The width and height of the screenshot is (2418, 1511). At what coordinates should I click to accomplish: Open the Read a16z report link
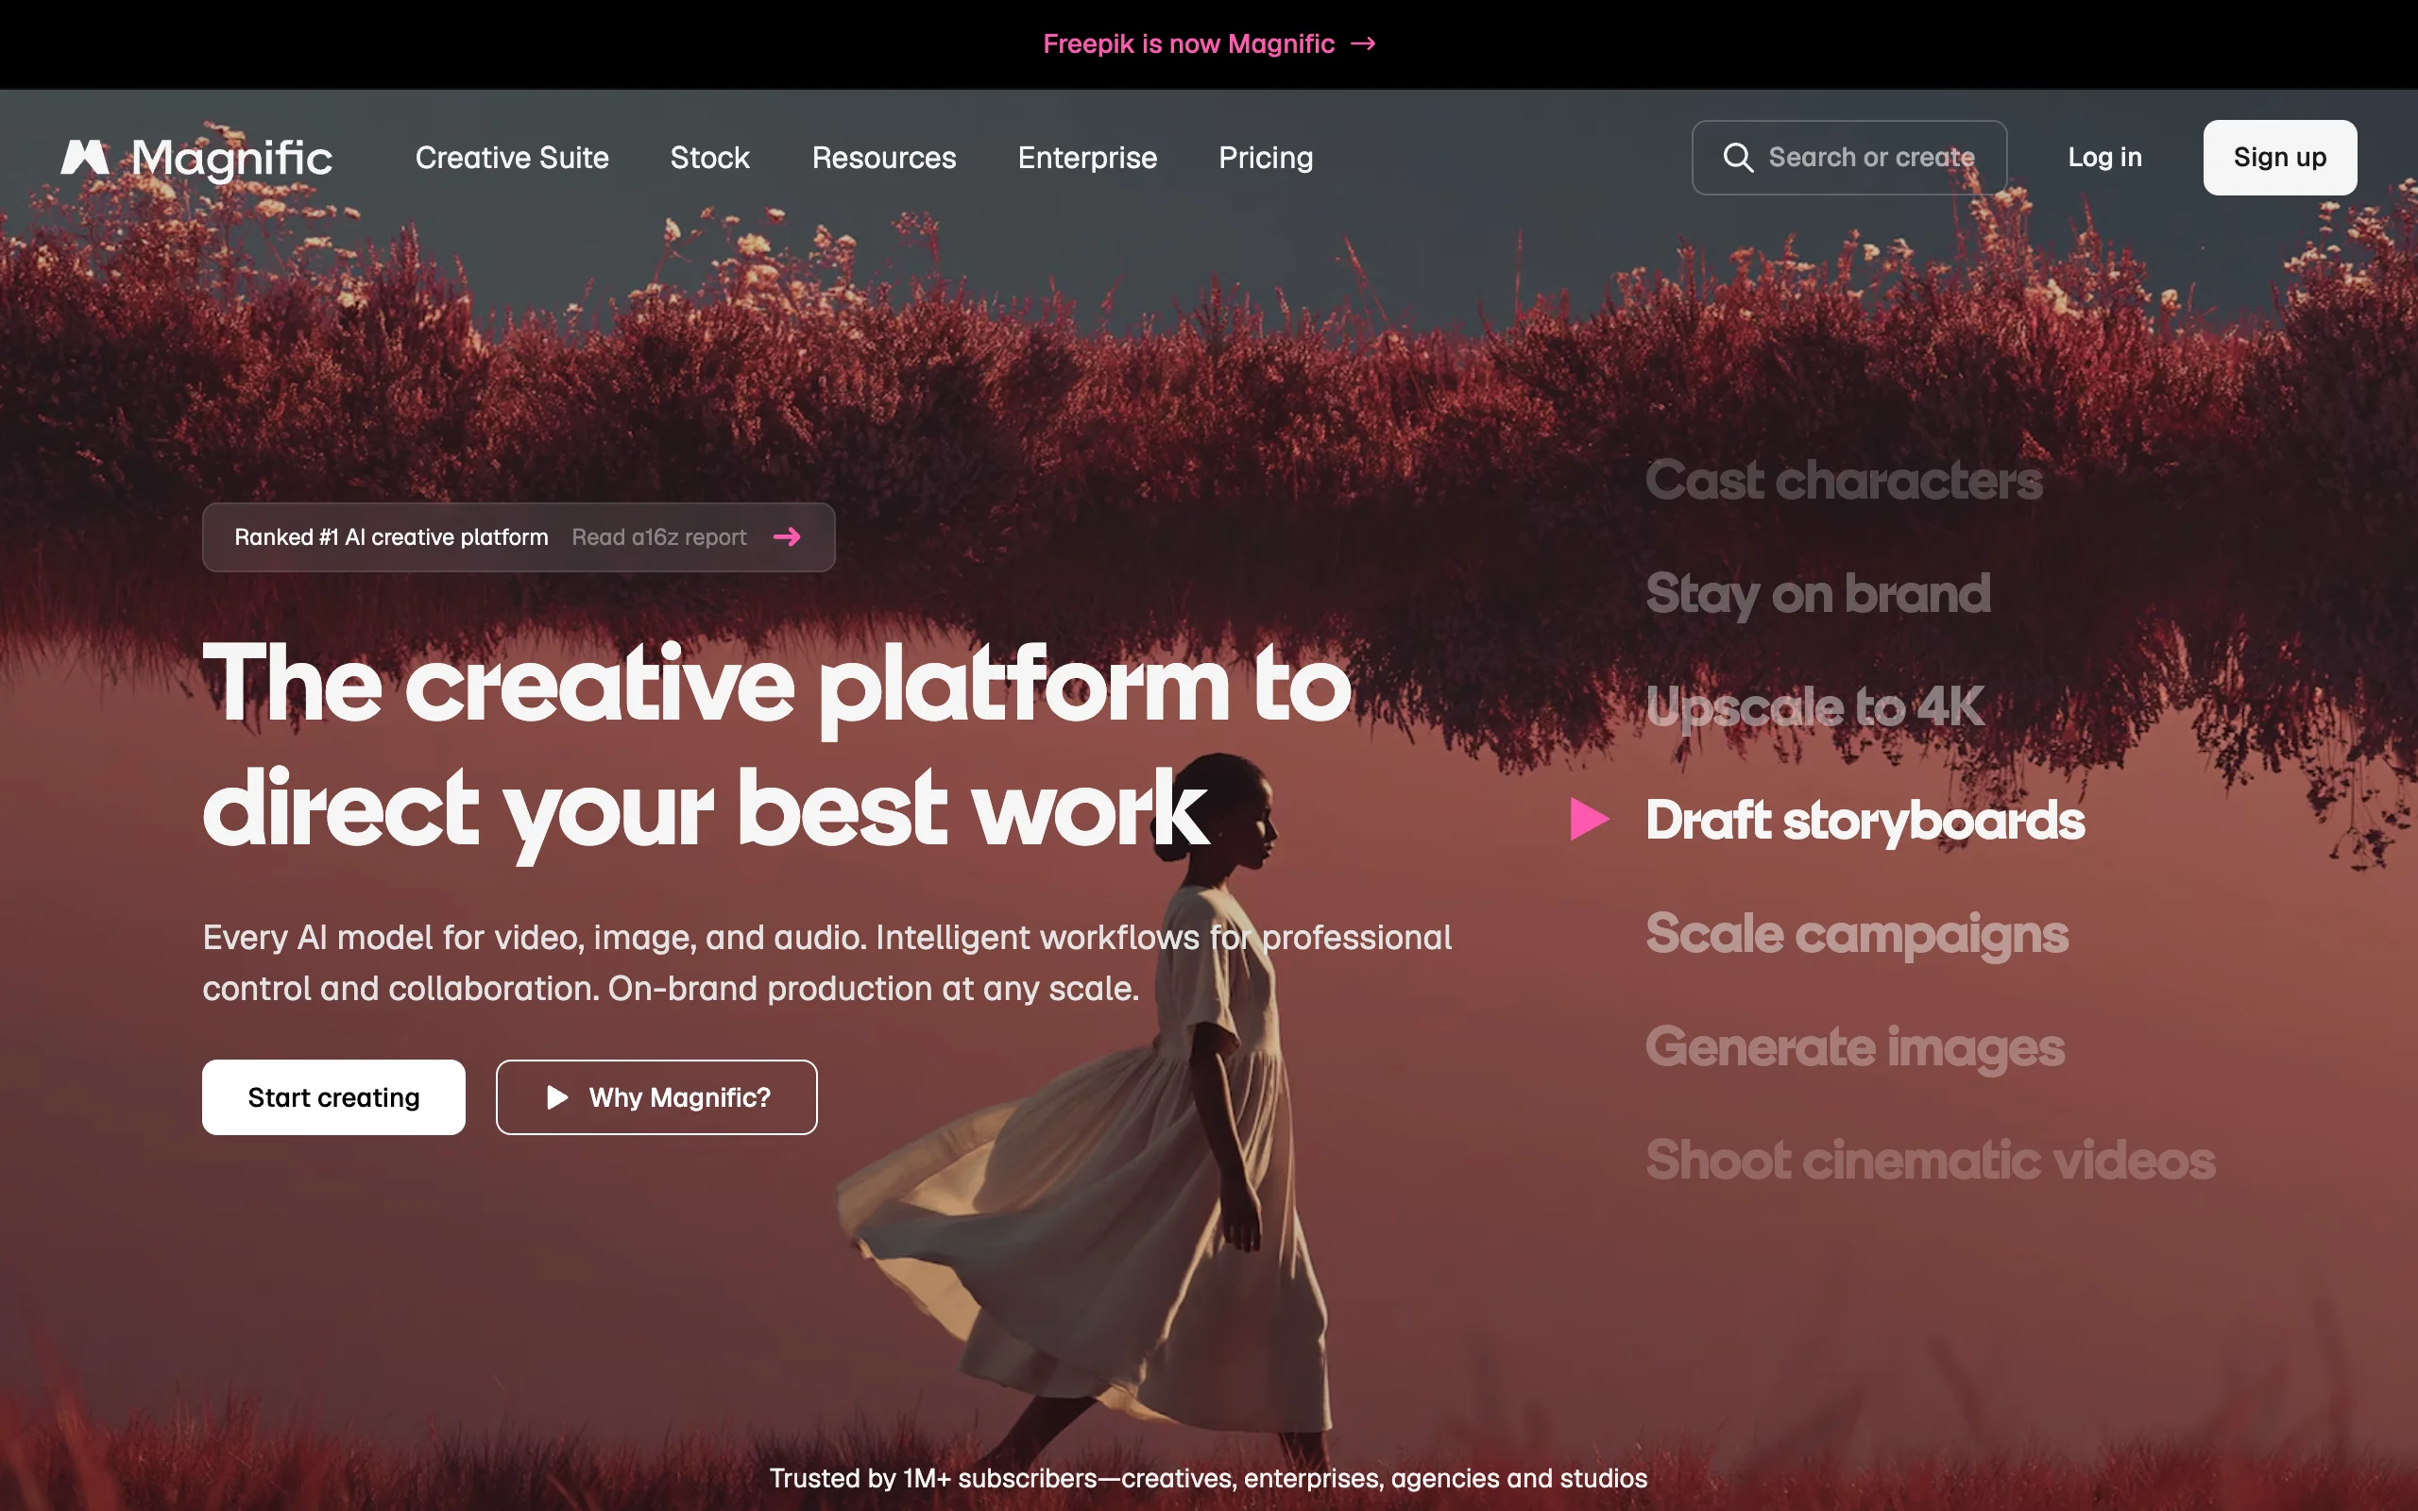[x=658, y=536]
